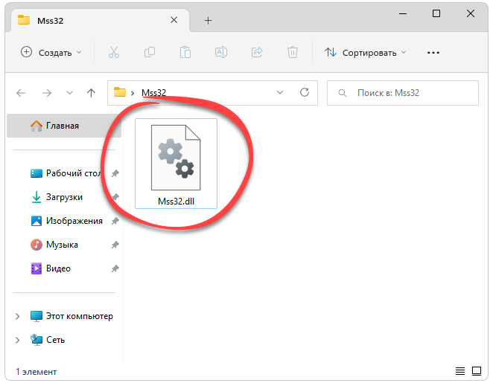Close the Explorer window

point(471,13)
